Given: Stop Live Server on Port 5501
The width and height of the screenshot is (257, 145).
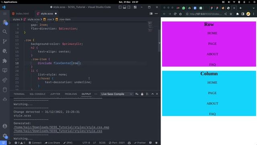Looking at the screenshot, I should coord(117,143).
